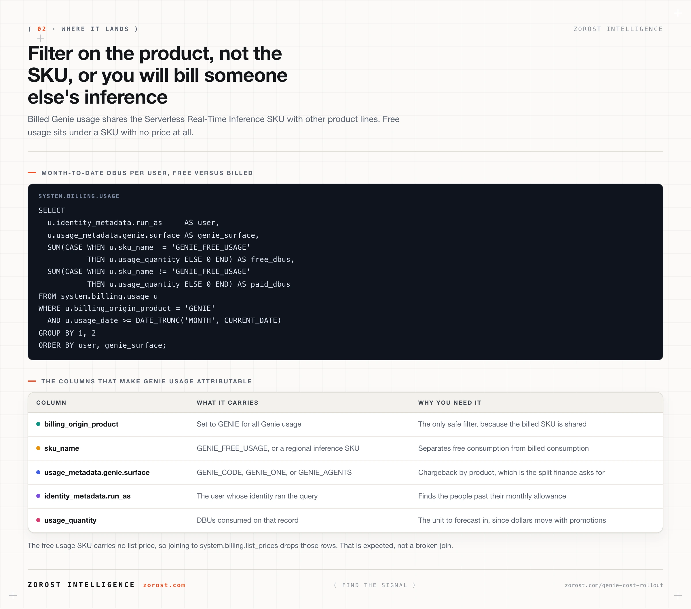Click the 'u.usage_metadata.genie.surface AS genie_surface' code line
This screenshot has height=609, width=691.
(153, 235)
